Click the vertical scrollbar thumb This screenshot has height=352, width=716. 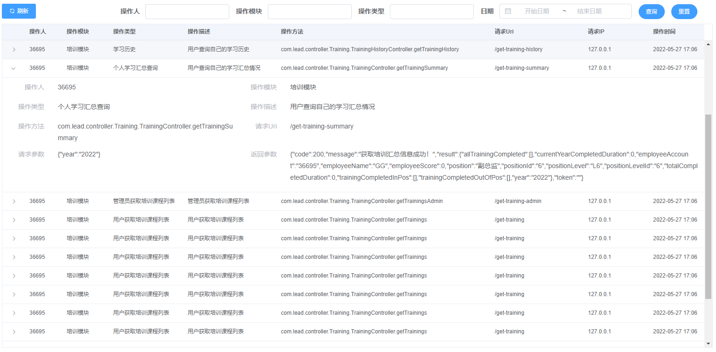[709, 207]
